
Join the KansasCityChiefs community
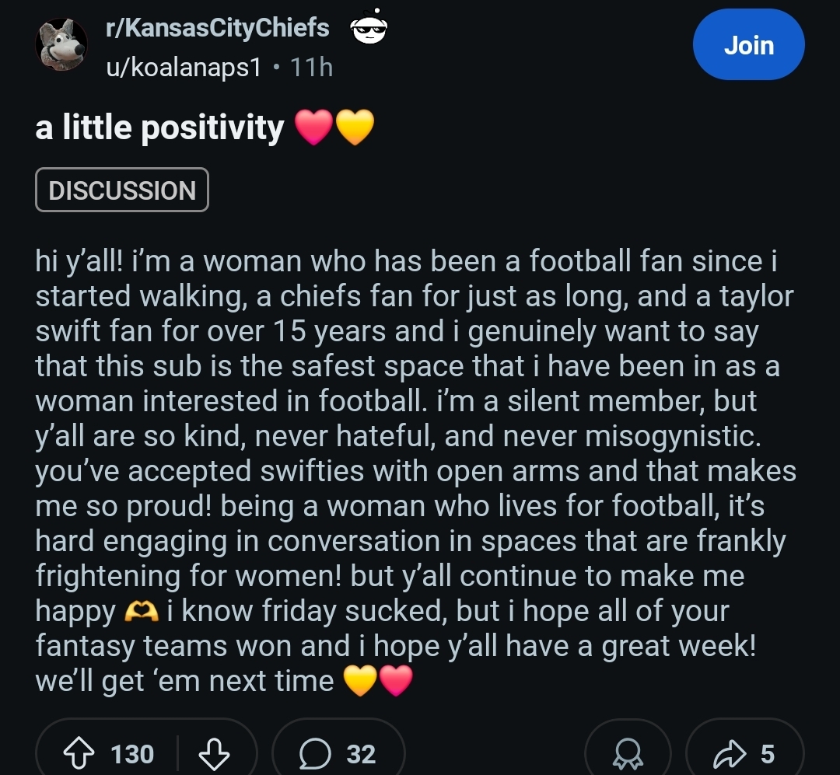tap(748, 45)
